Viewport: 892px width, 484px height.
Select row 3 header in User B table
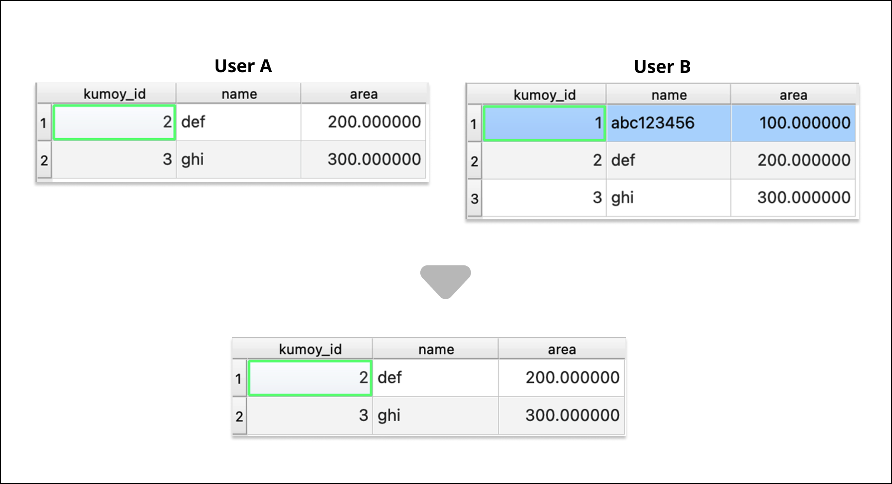coord(474,198)
